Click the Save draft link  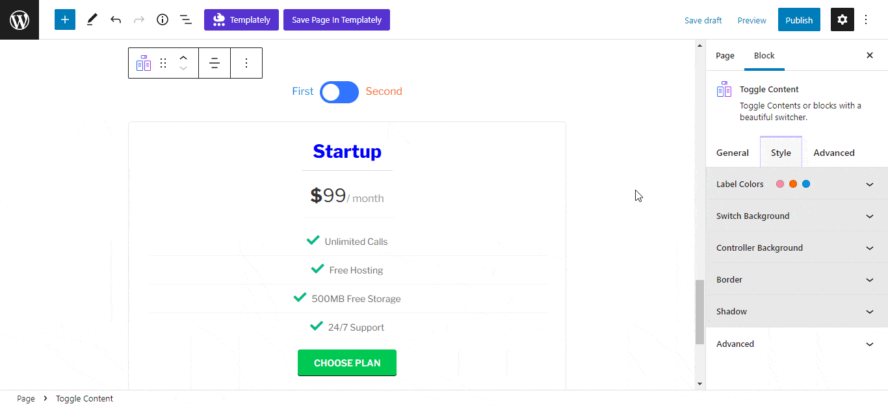click(x=703, y=20)
